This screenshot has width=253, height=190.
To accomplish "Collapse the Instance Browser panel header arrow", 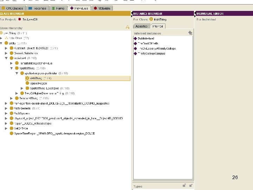I will (132, 14).
